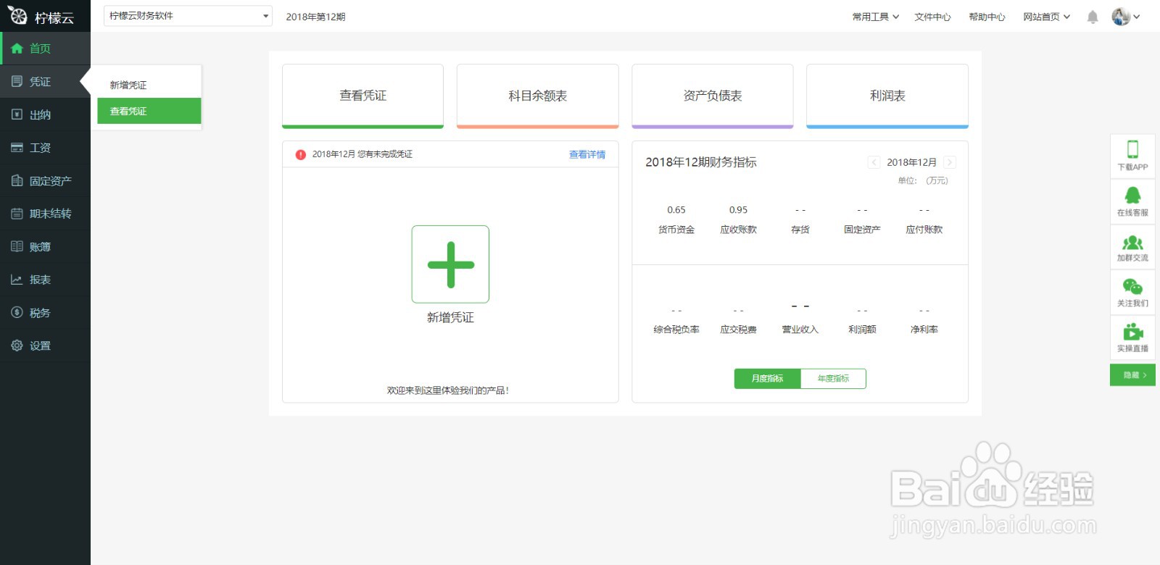Screen dimensions: 1160x565
Task: Open the 查看凭证 shortcut card
Action: (x=362, y=96)
